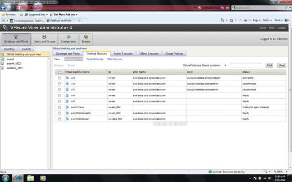The image size is (292, 182).
Task: Open the zoom level 100% dropdown
Action: point(287,172)
